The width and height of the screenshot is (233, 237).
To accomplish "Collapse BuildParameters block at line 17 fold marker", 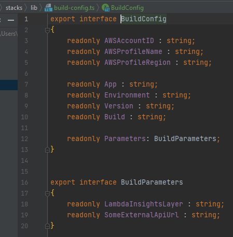I will tap(47, 193).
